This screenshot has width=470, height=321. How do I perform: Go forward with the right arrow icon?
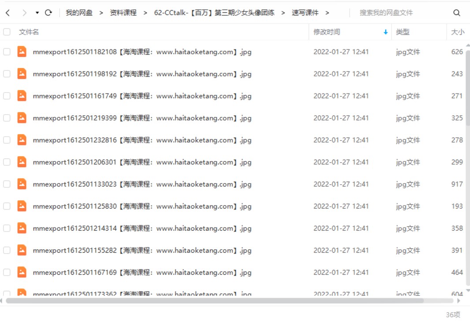click(x=25, y=13)
